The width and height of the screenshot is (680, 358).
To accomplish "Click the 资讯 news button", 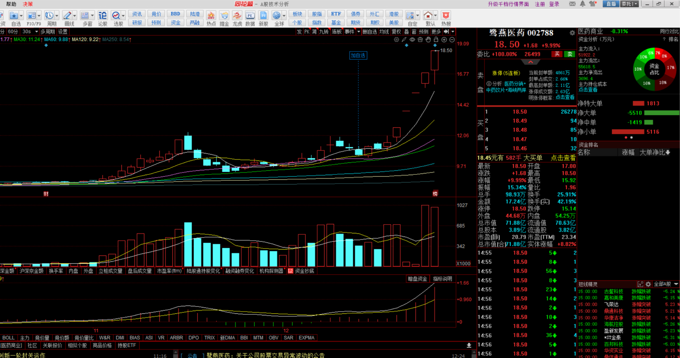I will point(137,14).
